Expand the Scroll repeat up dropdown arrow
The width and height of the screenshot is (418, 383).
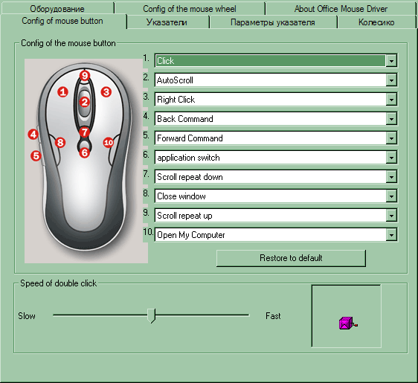point(391,216)
